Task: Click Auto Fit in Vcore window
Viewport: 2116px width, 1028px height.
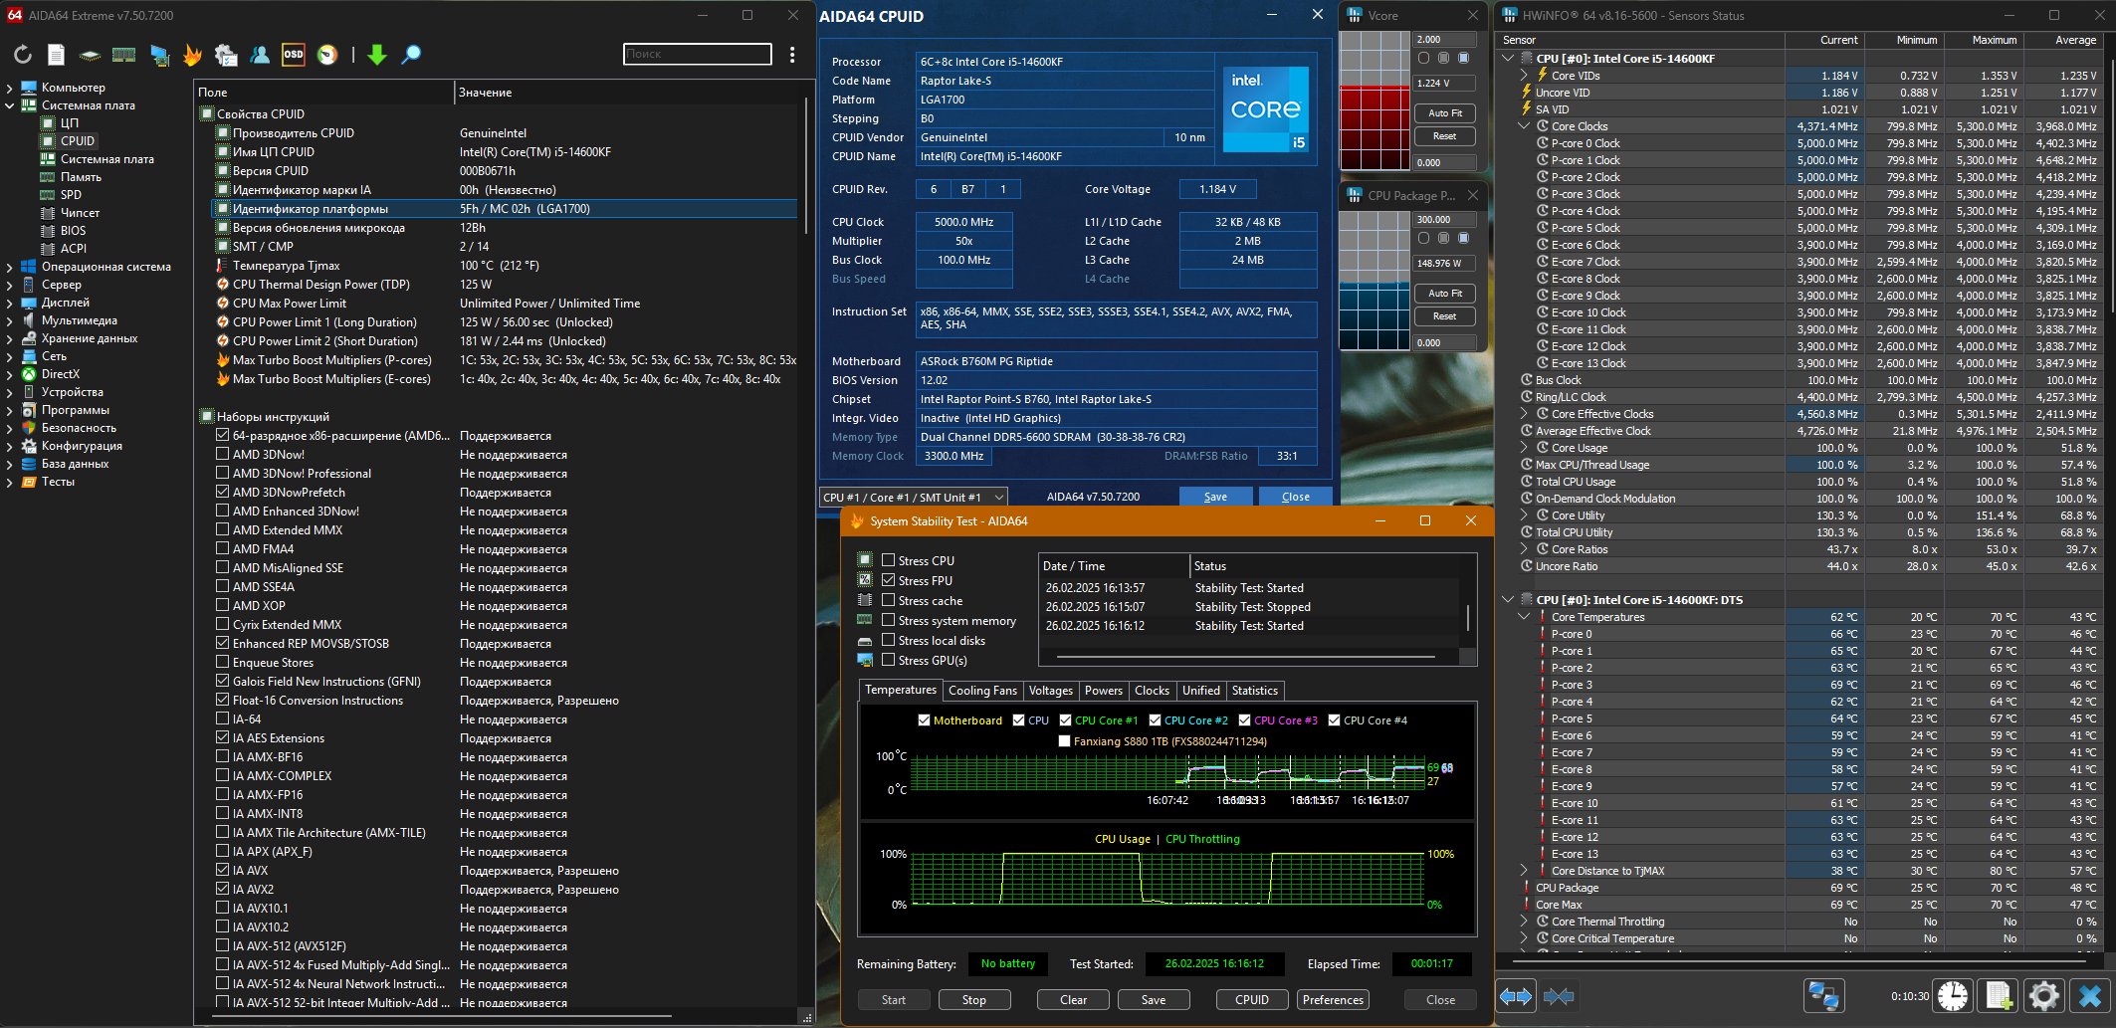Action: point(1444,113)
